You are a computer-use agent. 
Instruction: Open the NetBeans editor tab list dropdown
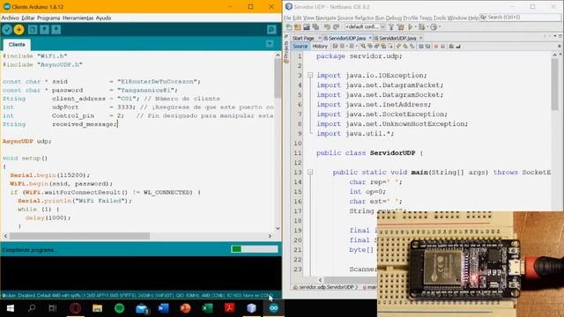555,36
